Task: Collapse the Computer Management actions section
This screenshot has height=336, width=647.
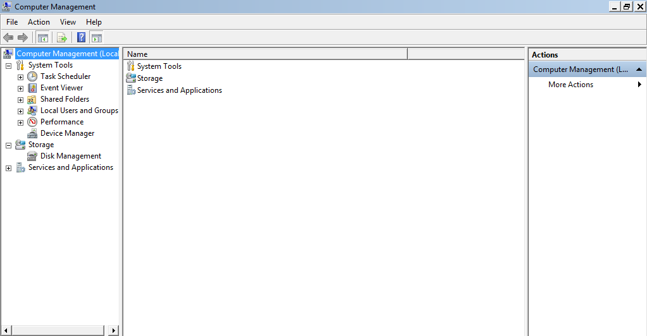Action: (639, 69)
